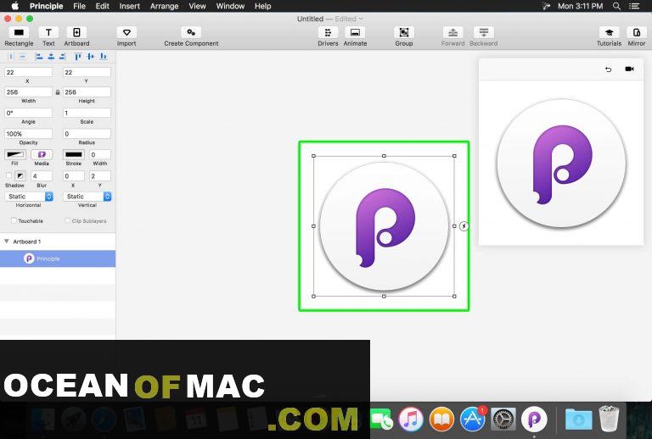Align layers to left edge
Viewport: 652px width, 439px height.
click(x=39, y=57)
